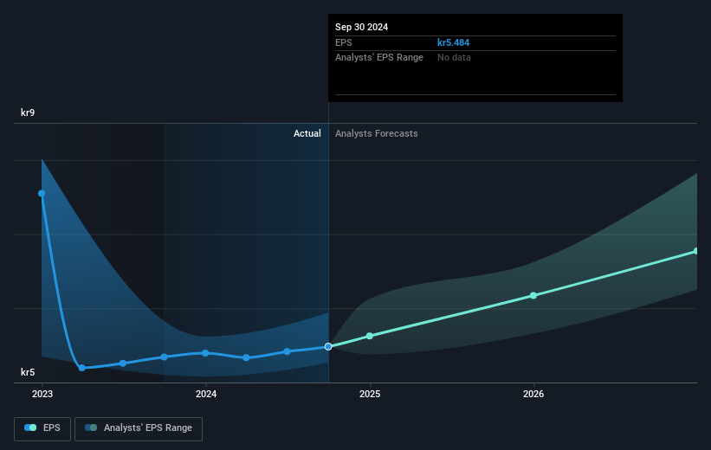The width and height of the screenshot is (711, 450).
Task: Select the 2026 forecast data point
Action: [x=533, y=295]
